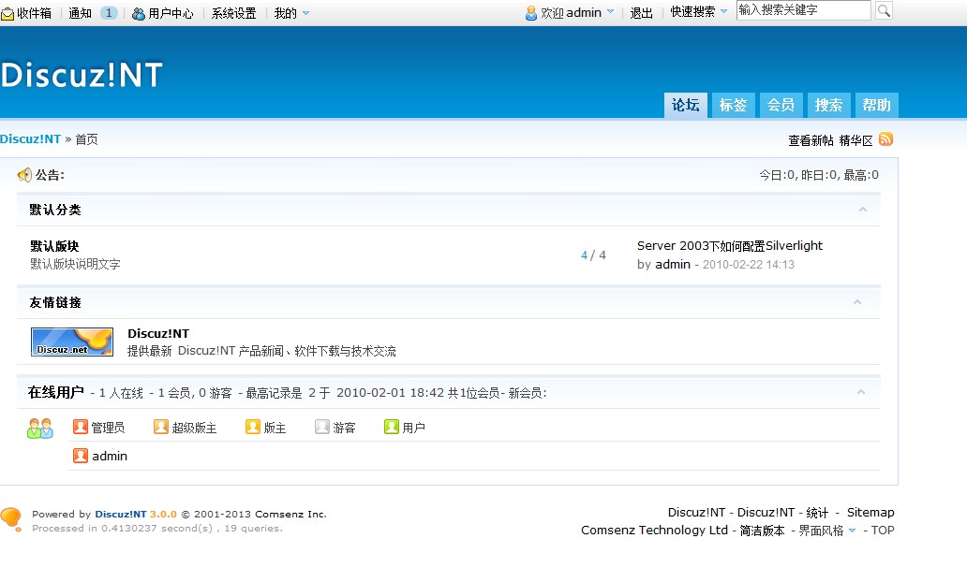Click the 默认分类 category title
Viewport: 967px width, 582px height.
(55, 210)
